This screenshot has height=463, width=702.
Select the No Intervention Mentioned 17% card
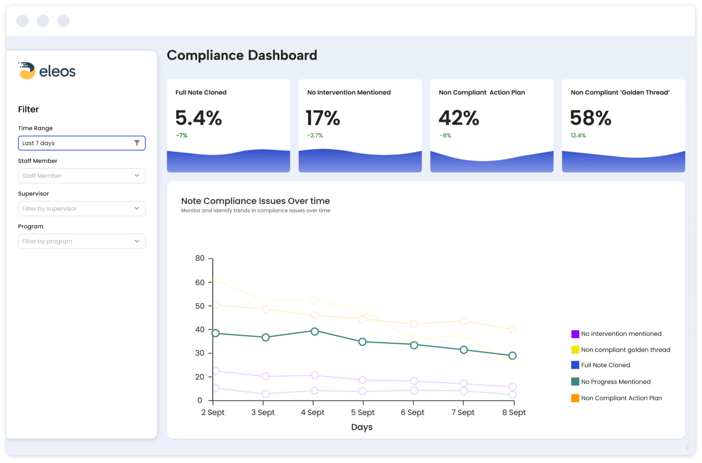[x=360, y=126]
